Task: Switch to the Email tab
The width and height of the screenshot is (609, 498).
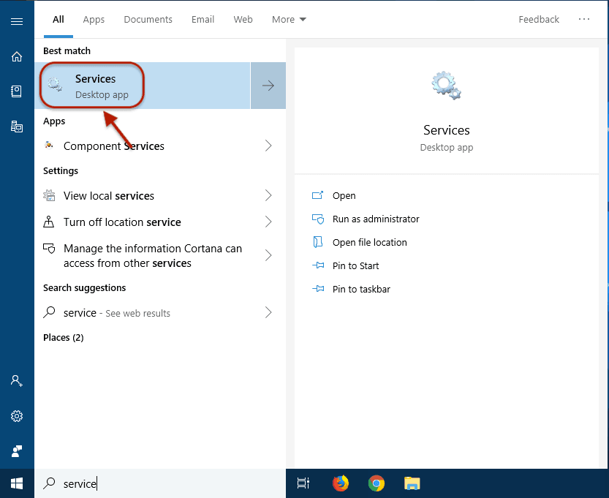Action: pos(203,20)
